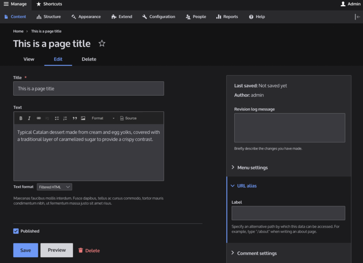
Task: Click the Preview button
Action: (x=57, y=250)
